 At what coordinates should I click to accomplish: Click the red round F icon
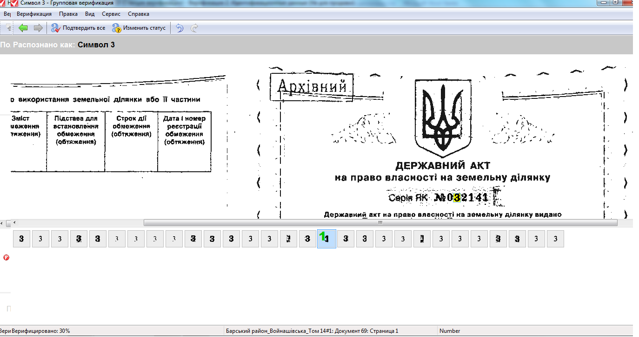click(x=7, y=257)
